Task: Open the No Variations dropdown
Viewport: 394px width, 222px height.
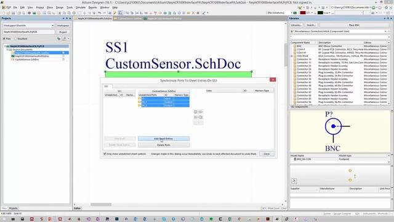Action: tap(291, 13)
